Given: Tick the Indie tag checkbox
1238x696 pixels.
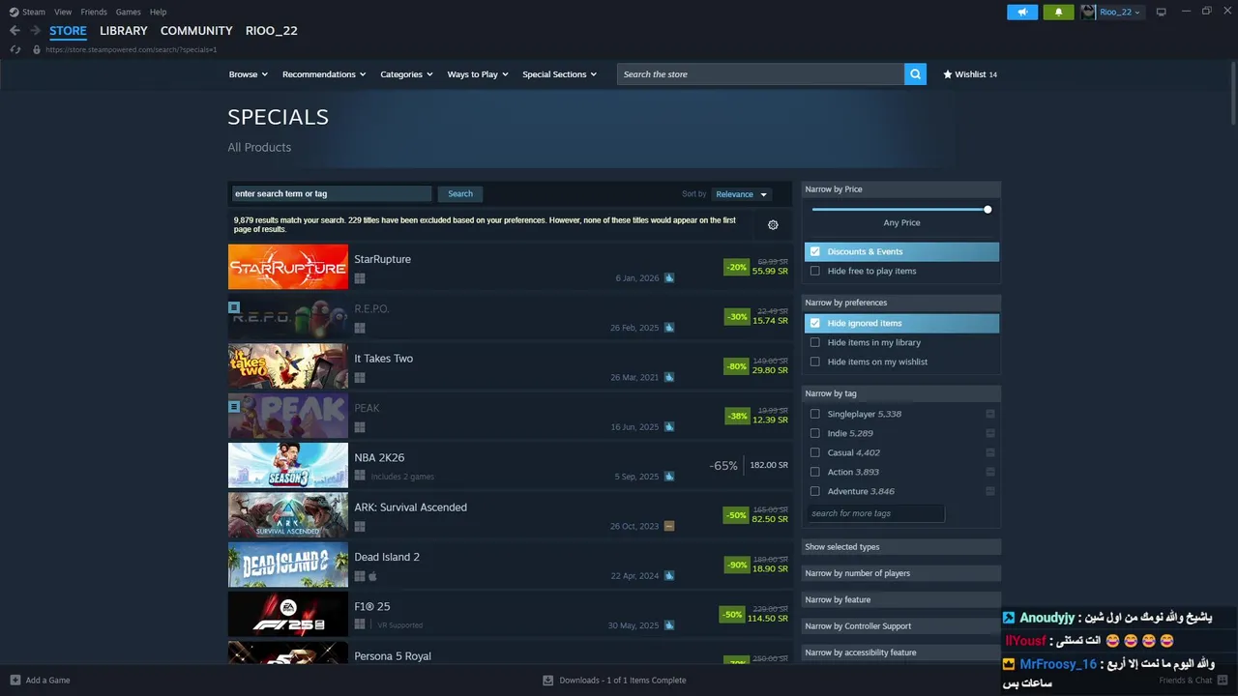Looking at the screenshot, I should pos(815,433).
